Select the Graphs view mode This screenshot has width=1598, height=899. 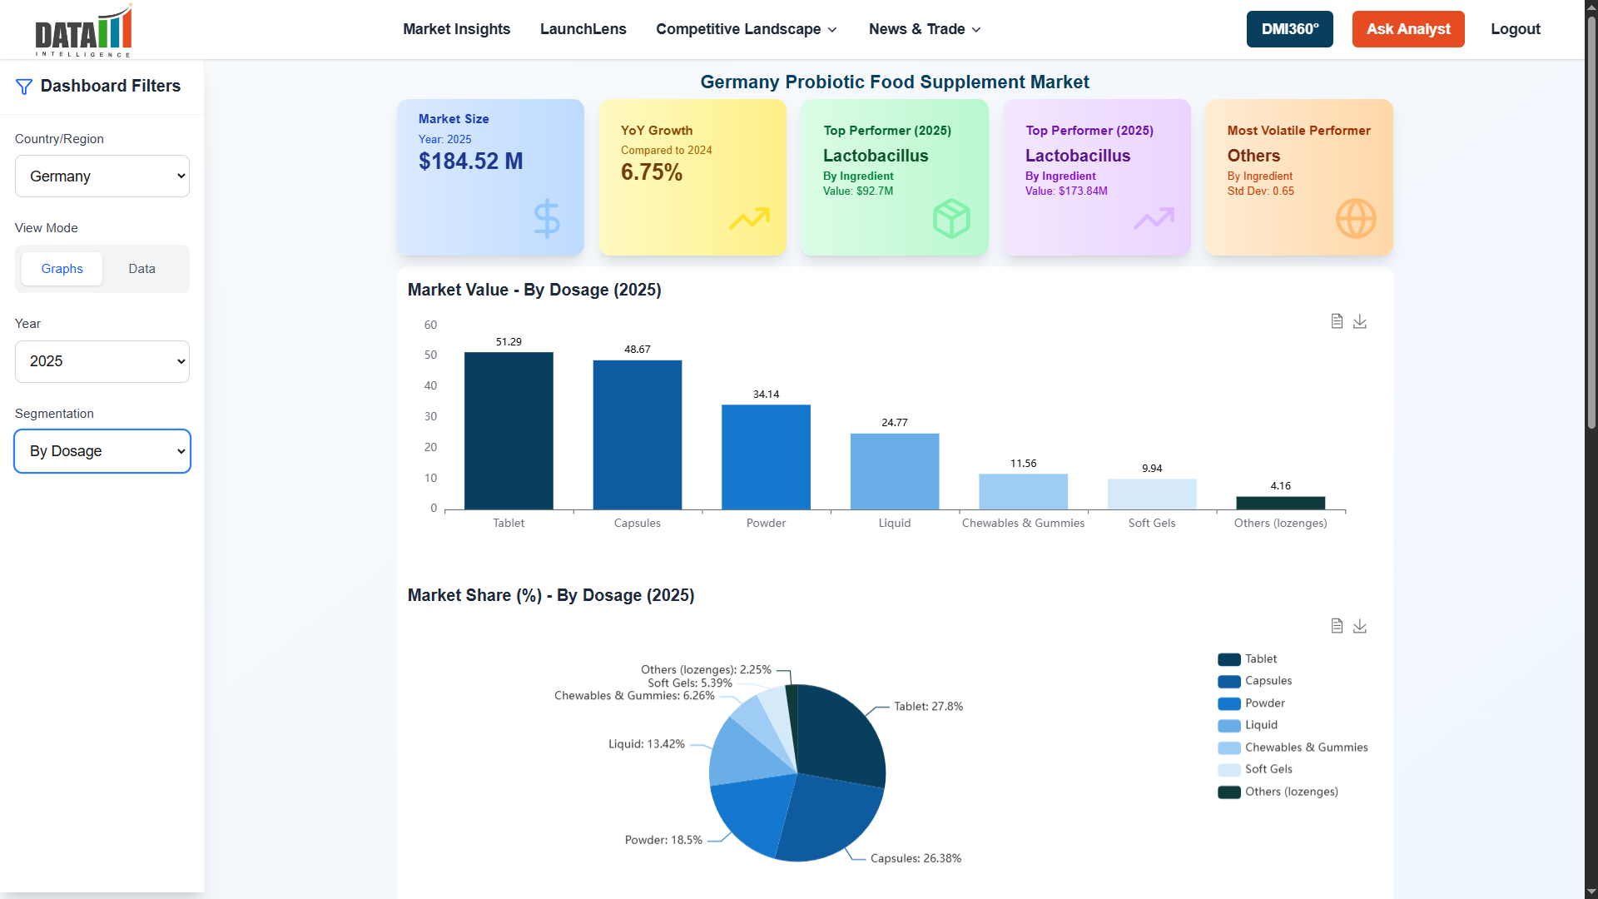pos(62,268)
